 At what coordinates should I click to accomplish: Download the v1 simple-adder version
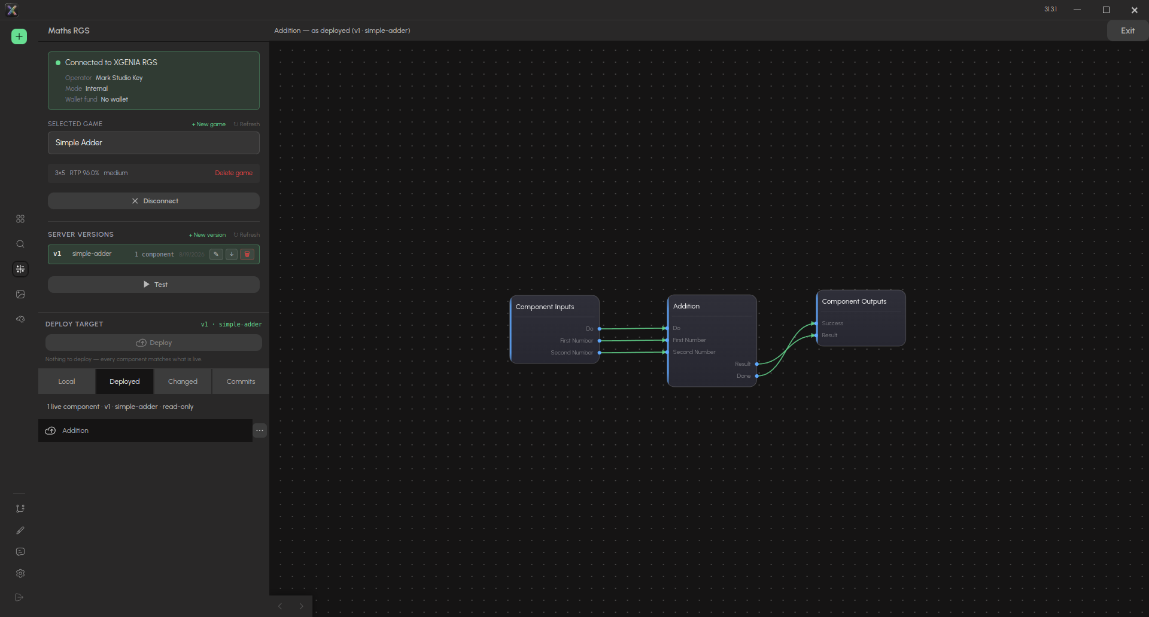tap(232, 254)
